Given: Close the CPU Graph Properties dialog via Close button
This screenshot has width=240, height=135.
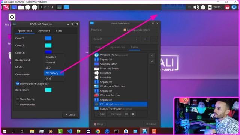Looking at the screenshot, I should [70, 115].
